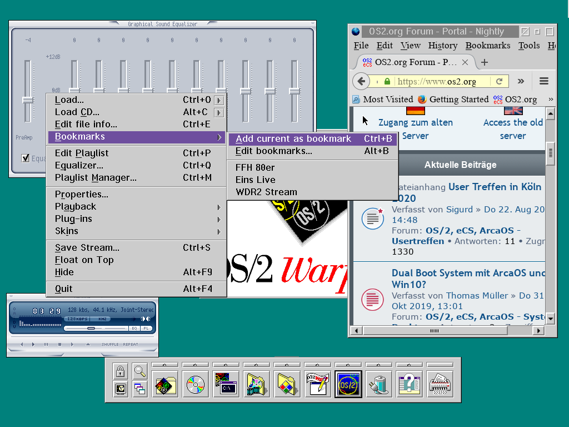The width and height of the screenshot is (569, 427).
Task: Open the Nightly hamburger menu
Action: pyautogui.click(x=543, y=81)
